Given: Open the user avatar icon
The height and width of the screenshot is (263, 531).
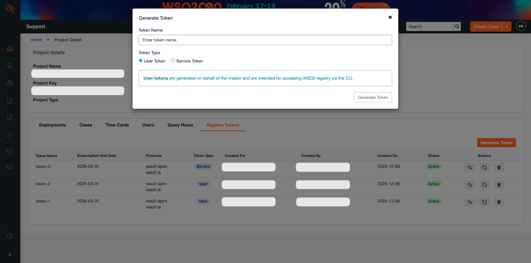Looking at the screenshot, I should (521, 26).
